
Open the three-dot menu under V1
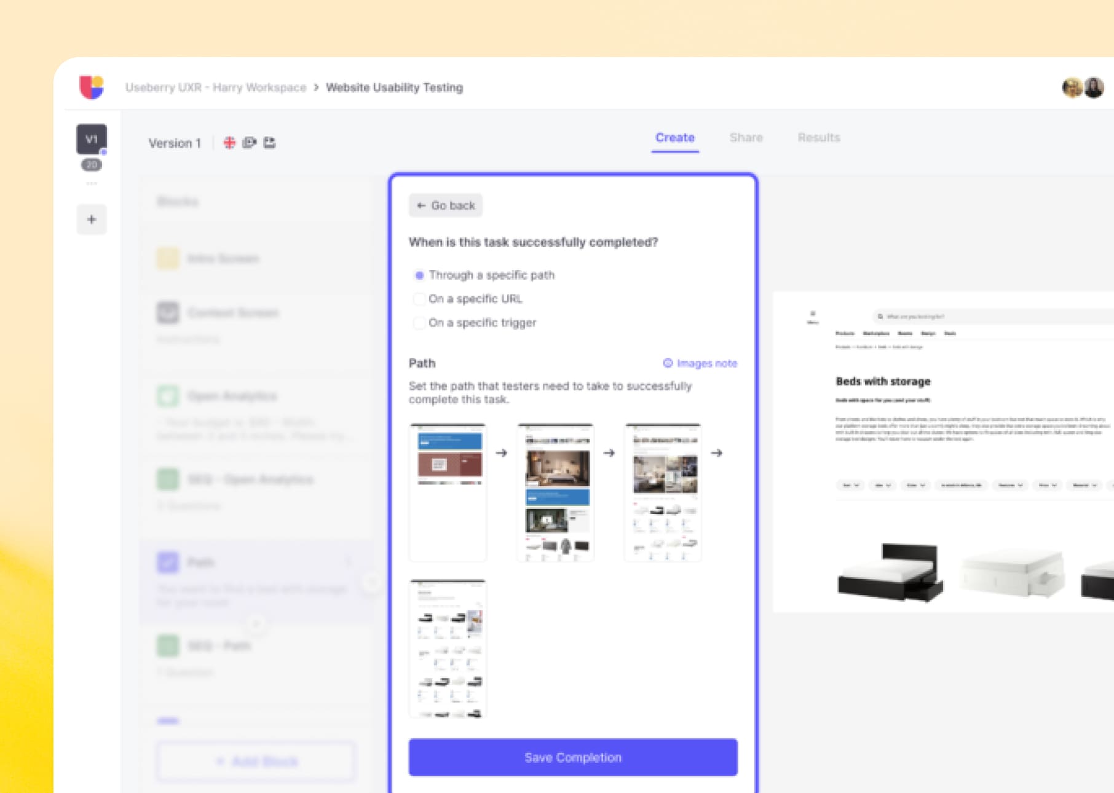[x=92, y=183]
